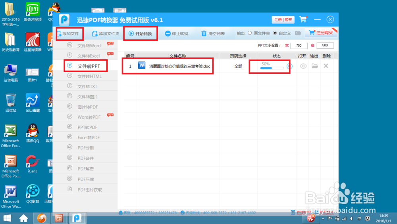Select Word转PDF in the sidebar
The height and width of the screenshot is (224, 397).
(85, 117)
